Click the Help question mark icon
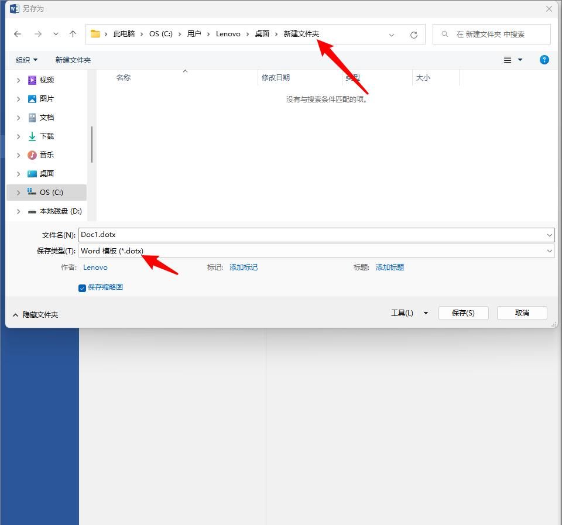The image size is (562, 525). [544, 59]
